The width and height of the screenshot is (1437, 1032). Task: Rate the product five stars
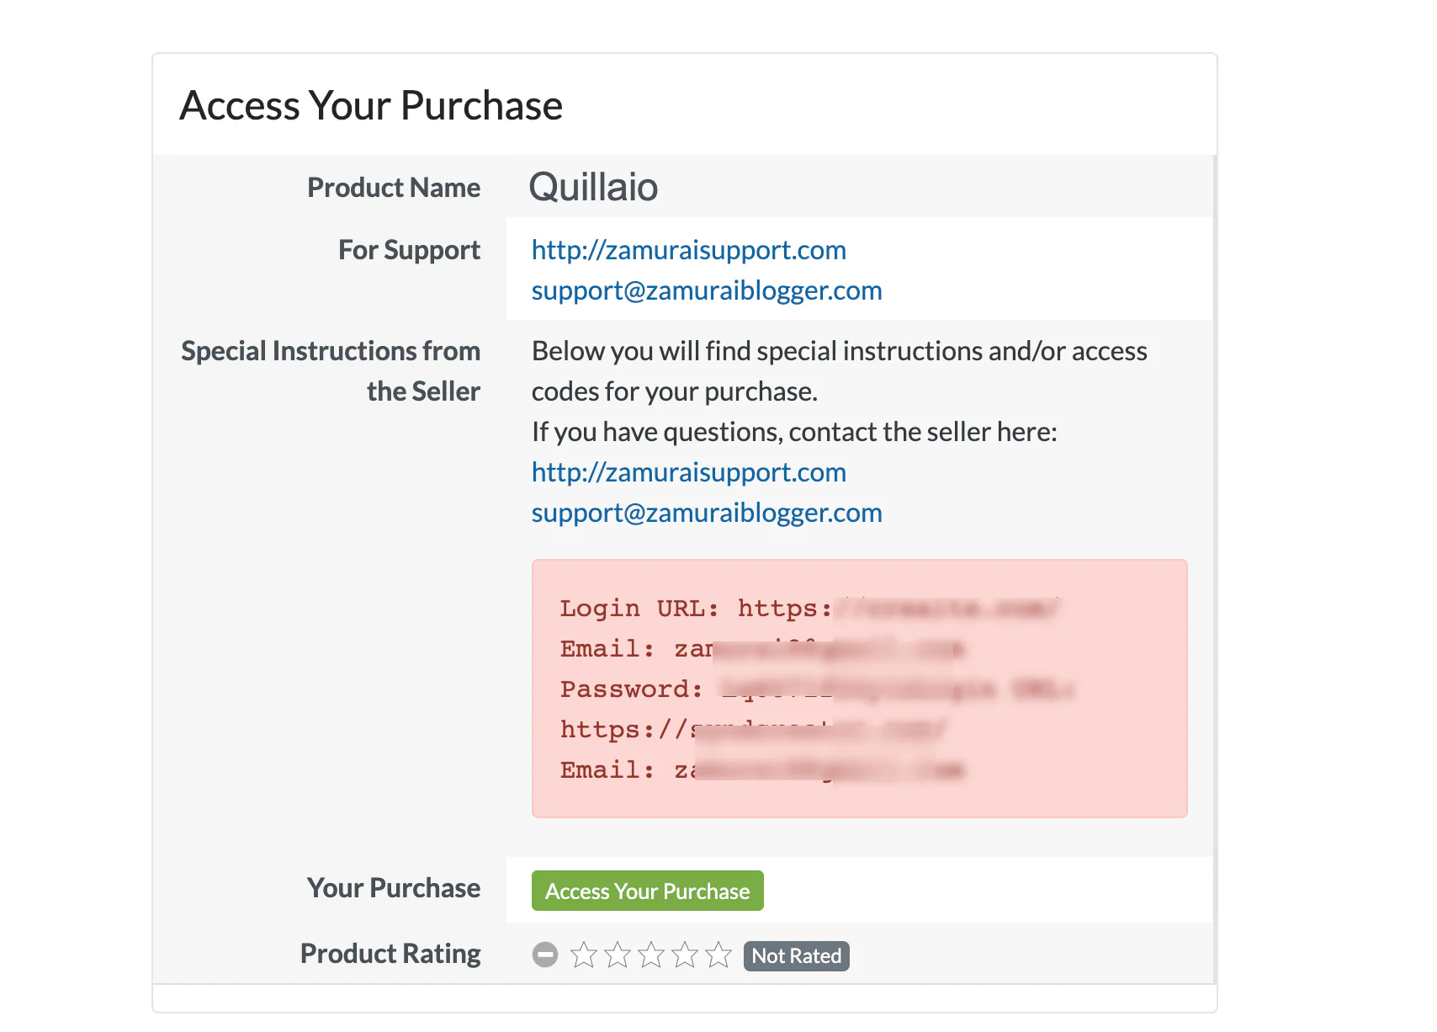click(x=718, y=955)
